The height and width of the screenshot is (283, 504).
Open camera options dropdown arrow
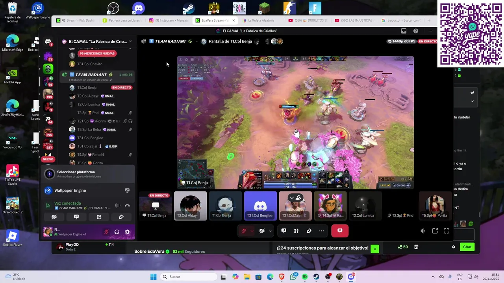[x=270, y=231]
